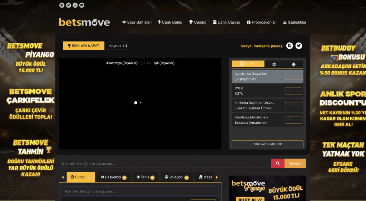Open the 'Kaynak 1' source dropdown
This screenshot has height=201, width=366.
pyautogui.click(x=118, y=46)
